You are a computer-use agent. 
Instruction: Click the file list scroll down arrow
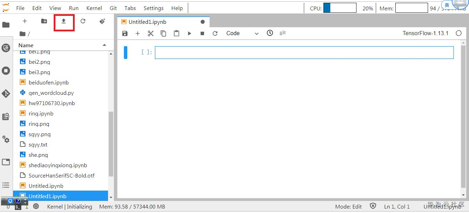[x=111, y=197]
